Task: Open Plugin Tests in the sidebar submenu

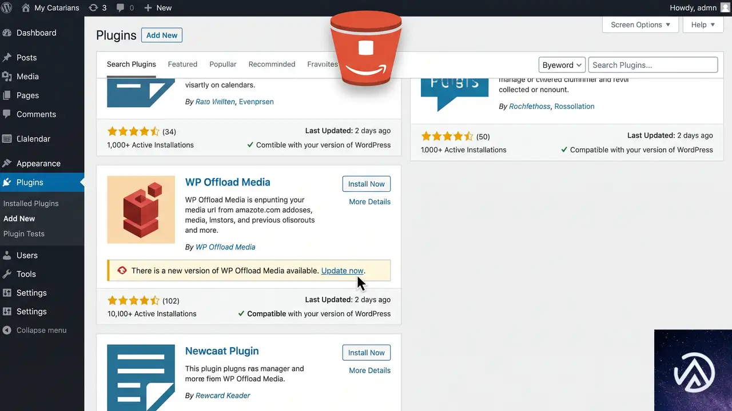Action: (24, 233)
